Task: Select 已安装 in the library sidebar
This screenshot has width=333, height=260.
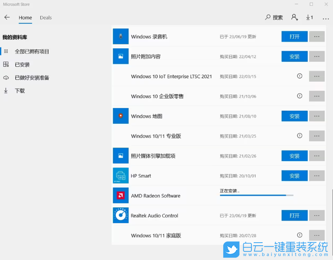Action: pyautogui.click(x=22, y=65)
